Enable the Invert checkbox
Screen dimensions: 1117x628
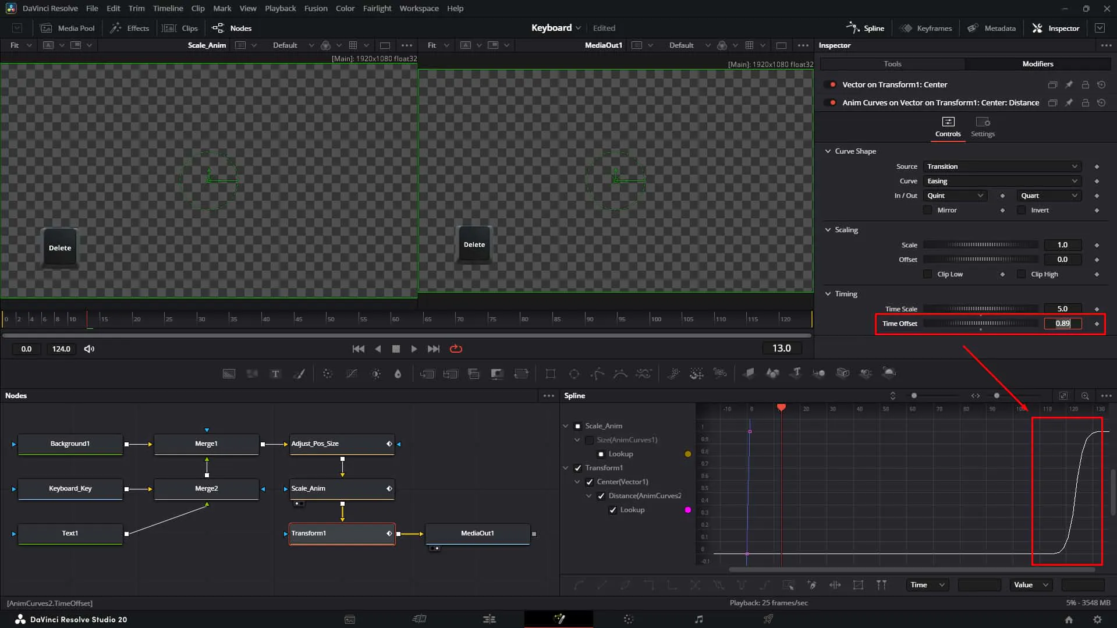point(1021,210)
